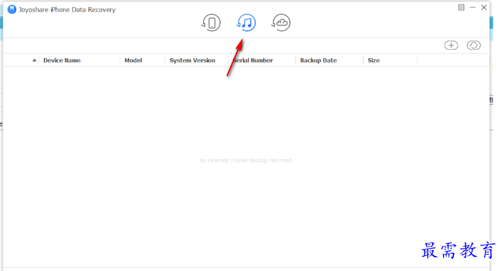This screenshot has width=501, height=271.
Task: Select Recover from iTunes mode icon
Action: (246, 23)
